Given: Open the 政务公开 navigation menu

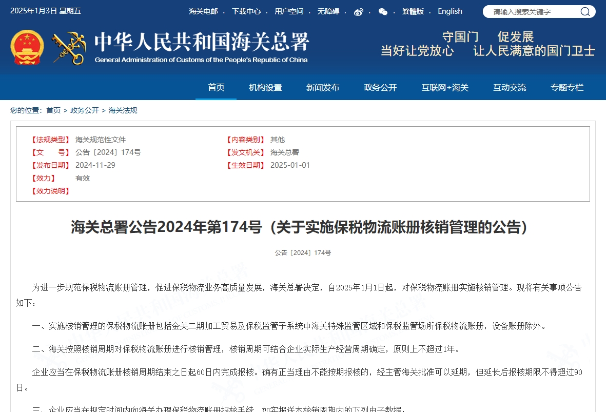Looking at the screenshot, I should pyautogui.click(x=380, y=88).
